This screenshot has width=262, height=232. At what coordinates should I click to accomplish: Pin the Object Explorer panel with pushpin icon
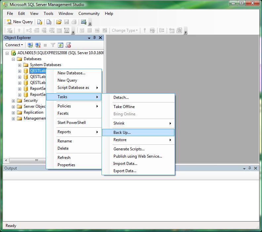[95, 38]
